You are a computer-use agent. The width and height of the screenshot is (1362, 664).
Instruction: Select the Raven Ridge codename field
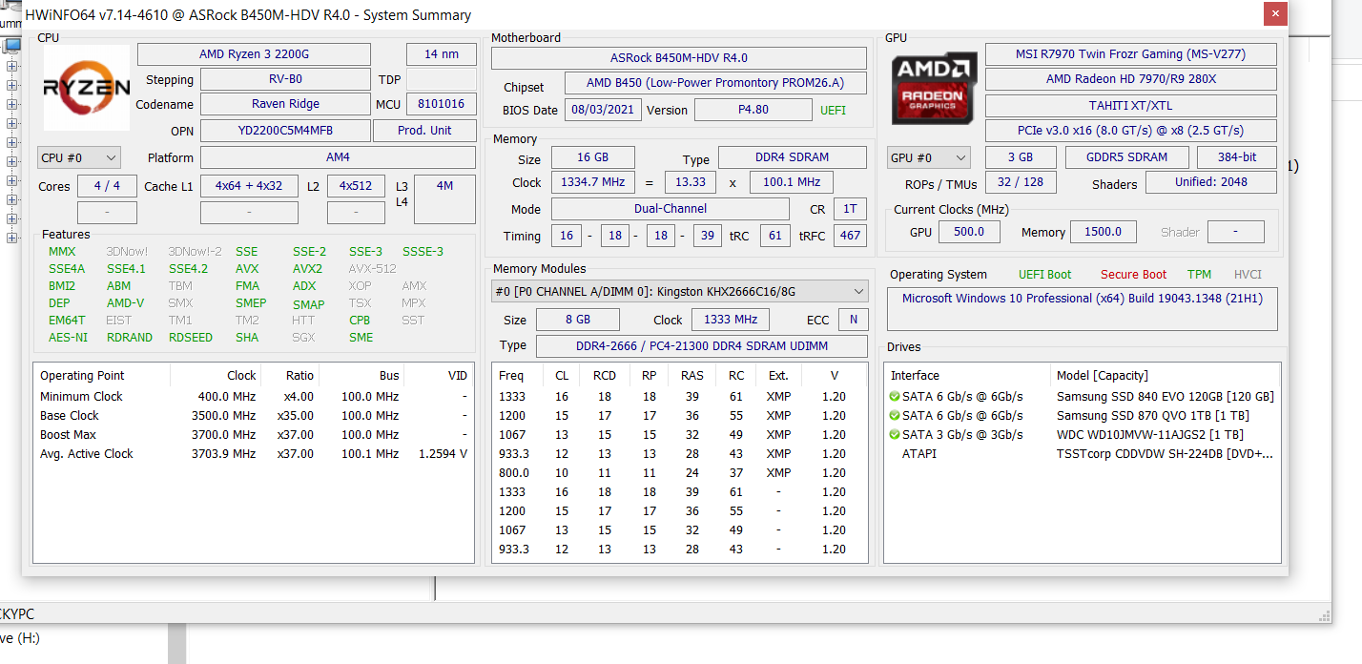[285, 104]
